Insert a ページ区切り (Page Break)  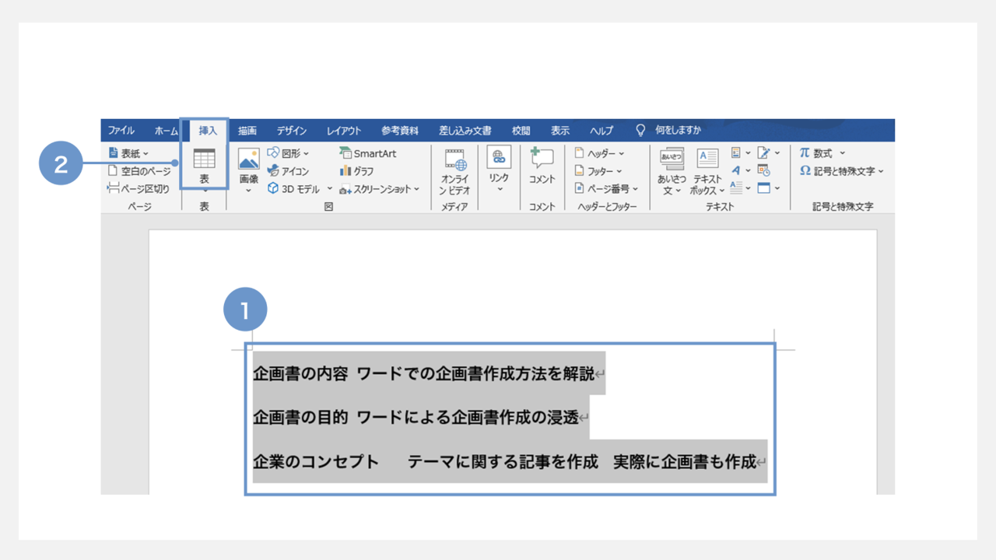(x=139, y=188)
